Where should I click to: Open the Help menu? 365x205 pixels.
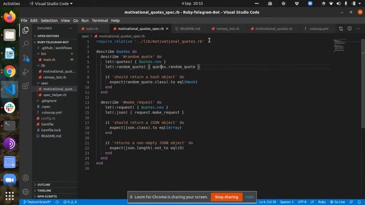click(115, 20)
